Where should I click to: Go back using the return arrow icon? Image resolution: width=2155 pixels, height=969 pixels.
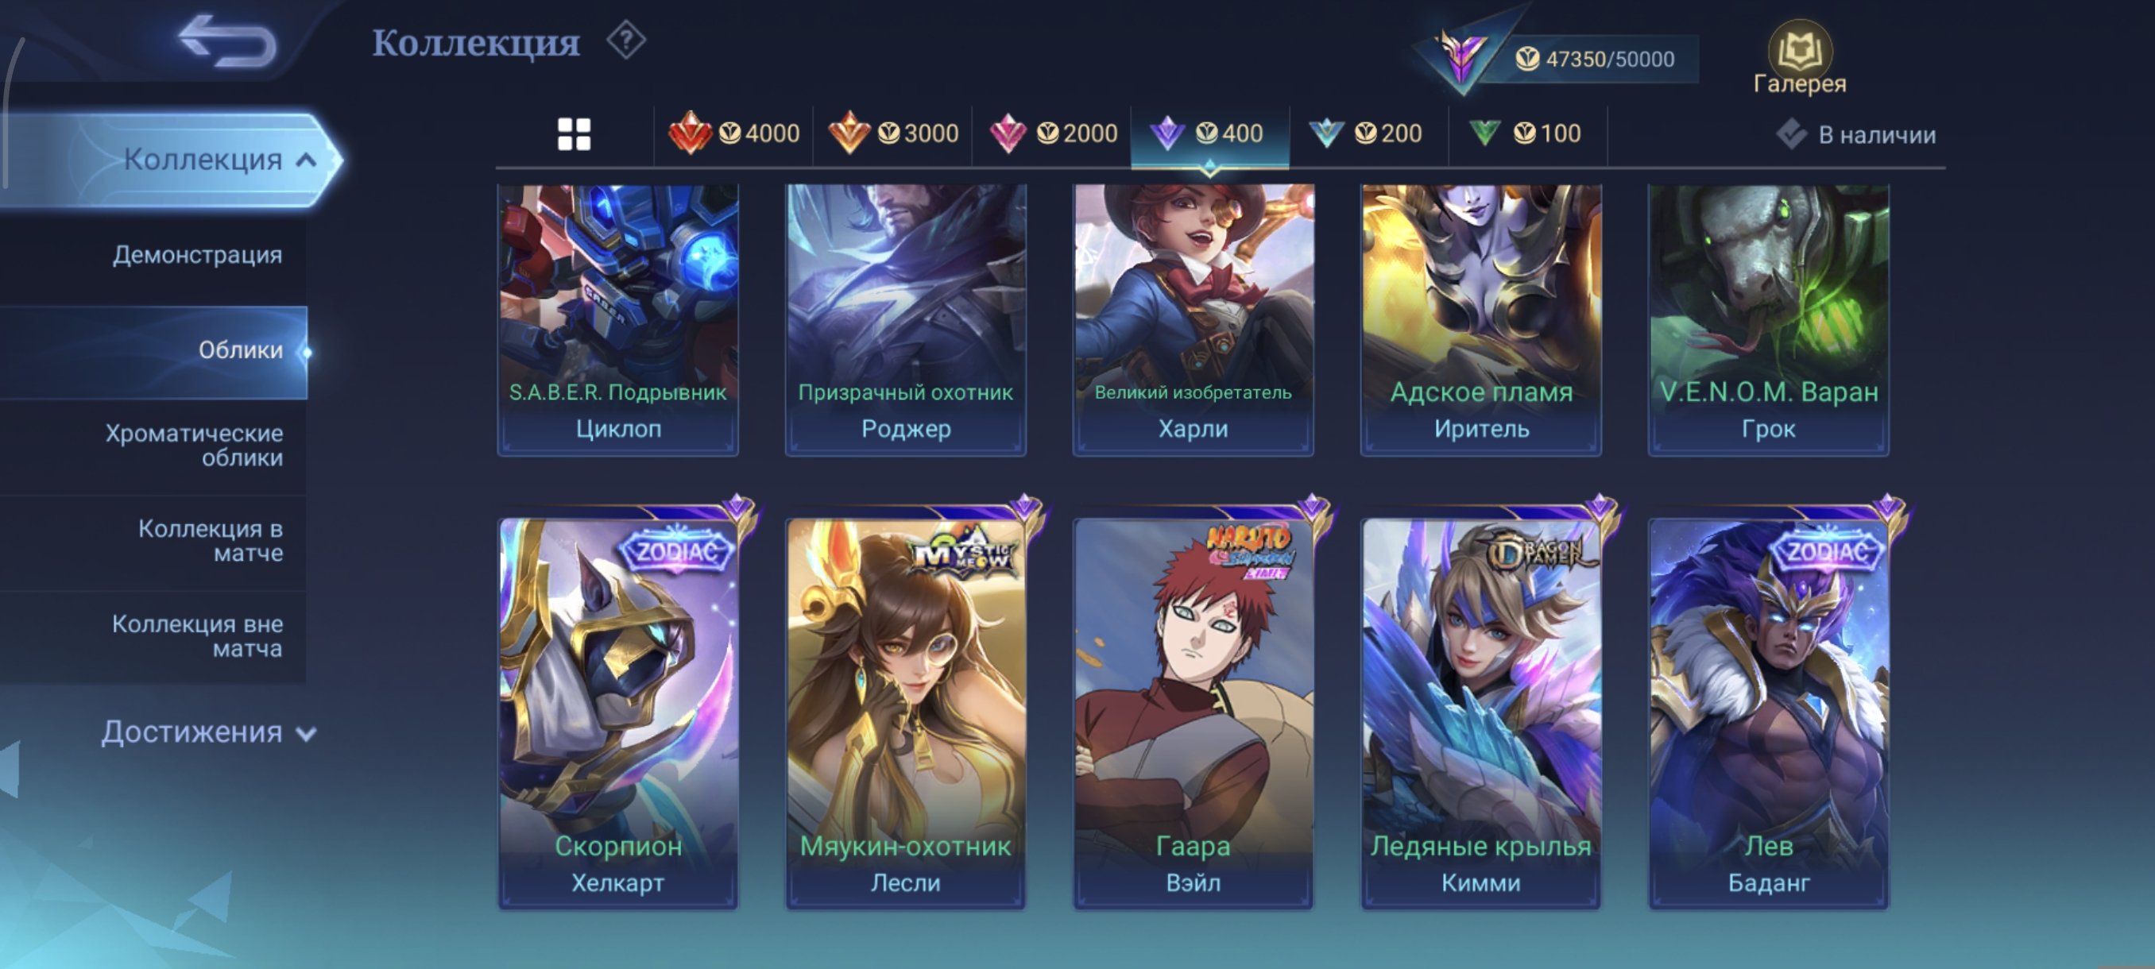(x=227, y=42)
